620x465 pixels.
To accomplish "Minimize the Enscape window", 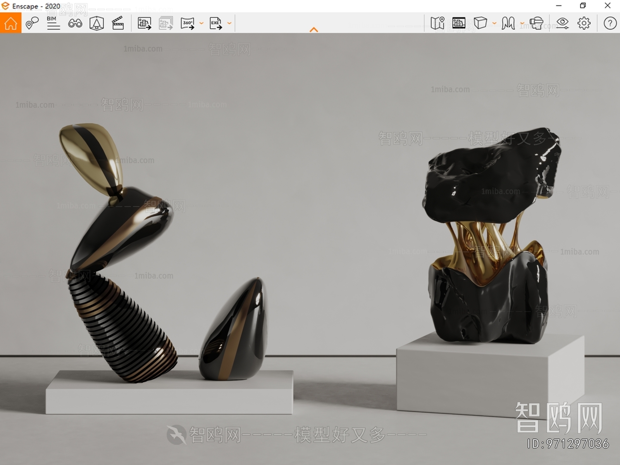I will click(559, 6).
